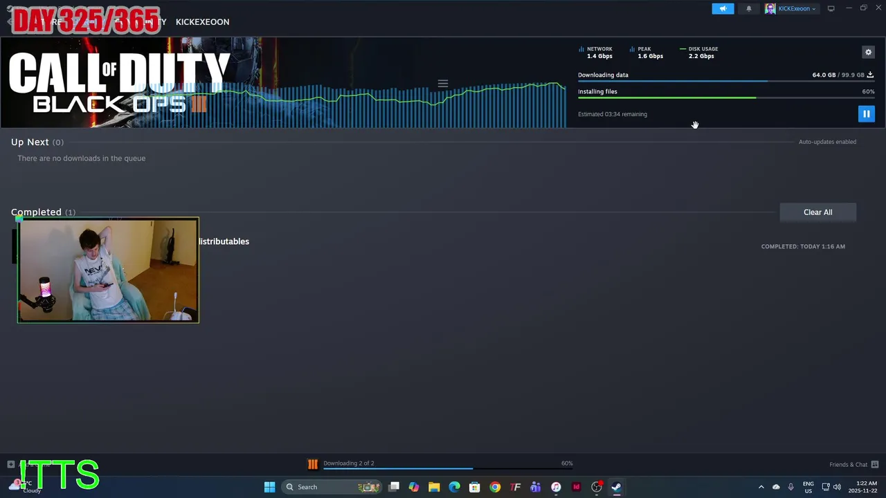Open Task View on the taskbar
The image size is (886, 498).
(x=394, y=487)
